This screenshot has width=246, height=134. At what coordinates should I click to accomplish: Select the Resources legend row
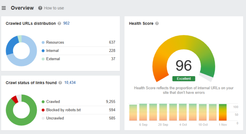click(x=78, y=42)
